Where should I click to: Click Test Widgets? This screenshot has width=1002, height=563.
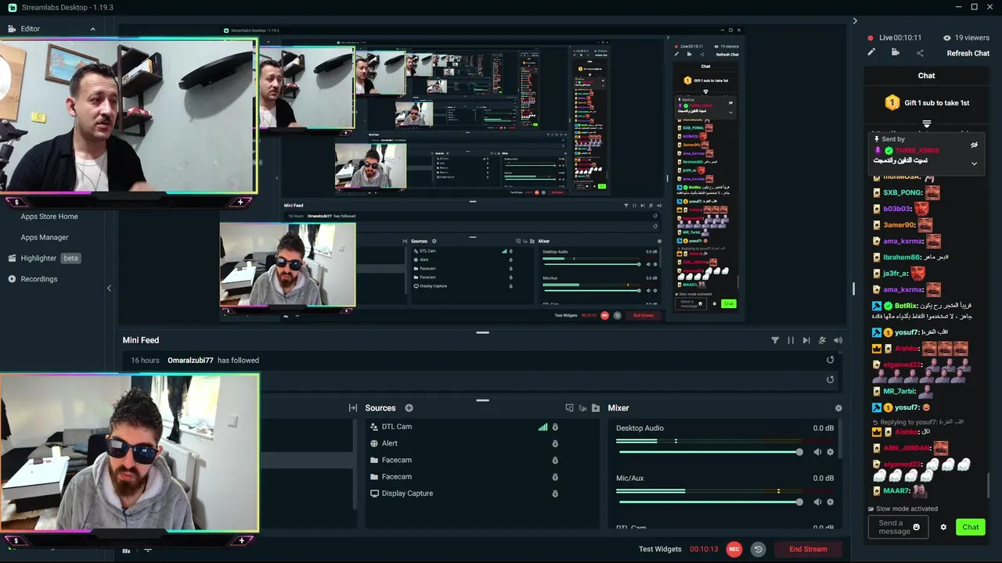point(660,549)
